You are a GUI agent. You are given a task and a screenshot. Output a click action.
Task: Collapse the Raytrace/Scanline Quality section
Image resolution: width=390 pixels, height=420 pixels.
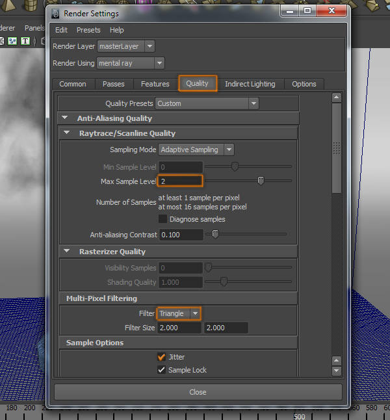(68, 133)
